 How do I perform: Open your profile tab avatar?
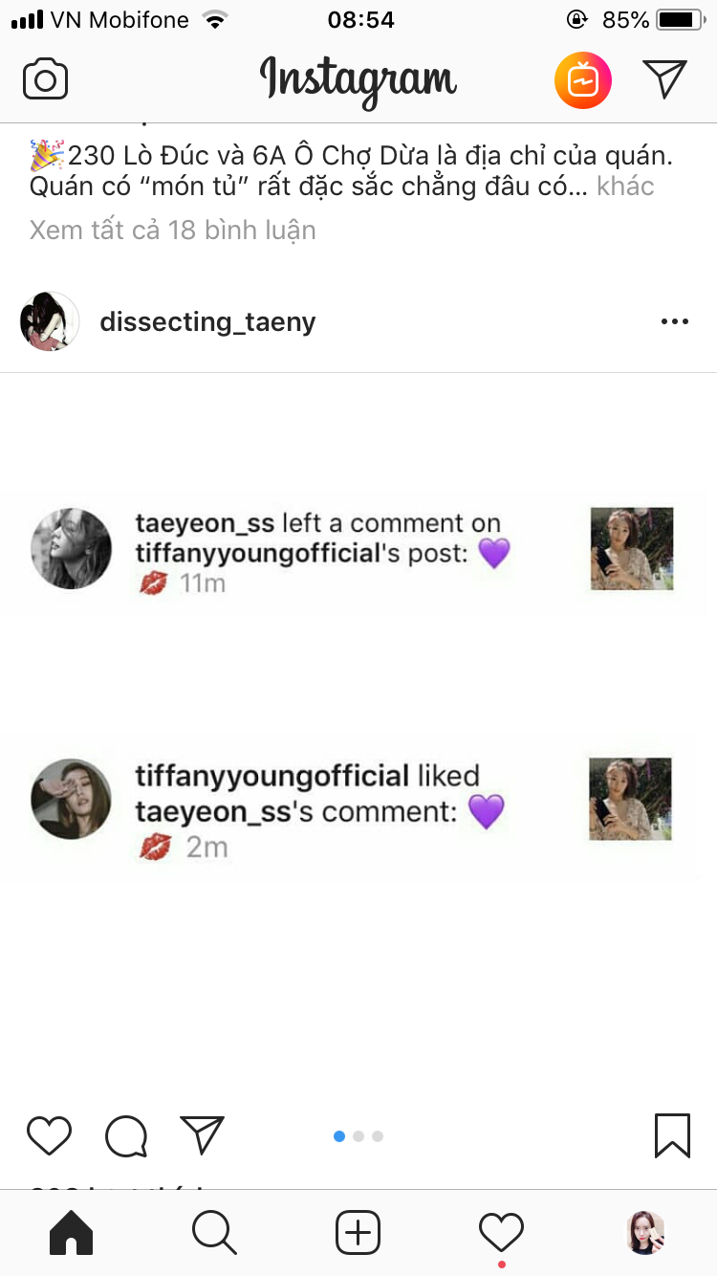(x=645, y=1233)
